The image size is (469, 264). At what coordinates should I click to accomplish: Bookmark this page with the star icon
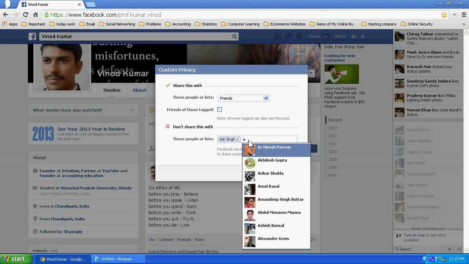pos(444,15)
